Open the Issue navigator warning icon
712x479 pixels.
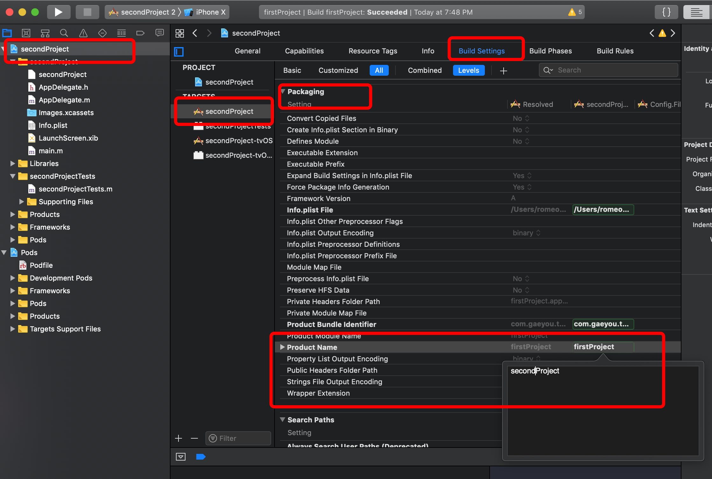coord(83,33)
